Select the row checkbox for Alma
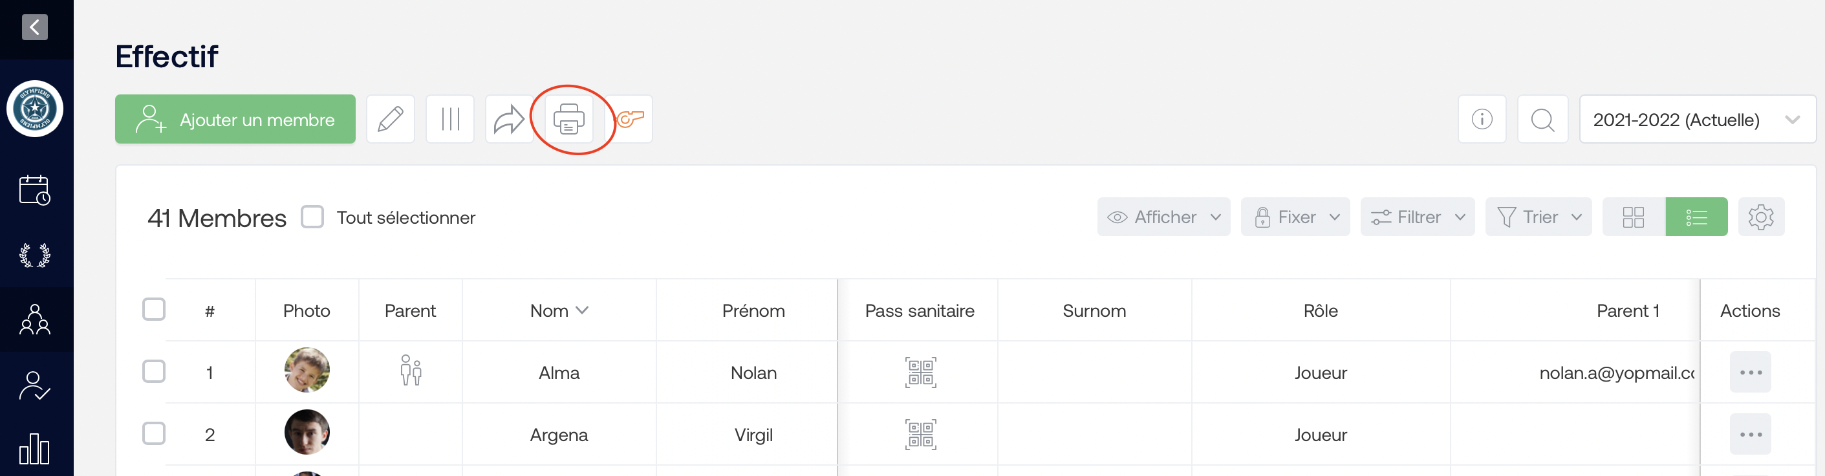Image resolution: width=1825 pixels, height=476 pixels. [154, 372]
